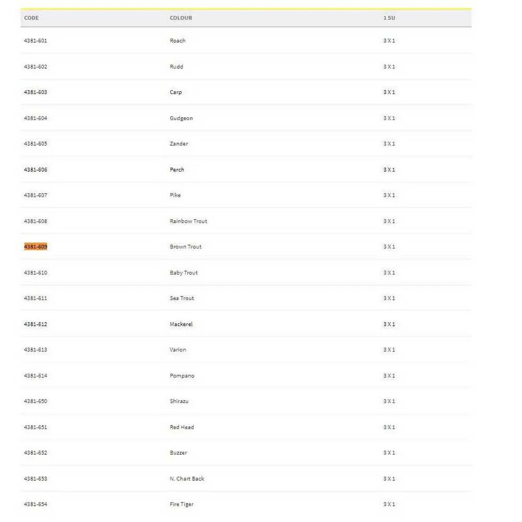Click the COLOUR column header

pos(181,18)
